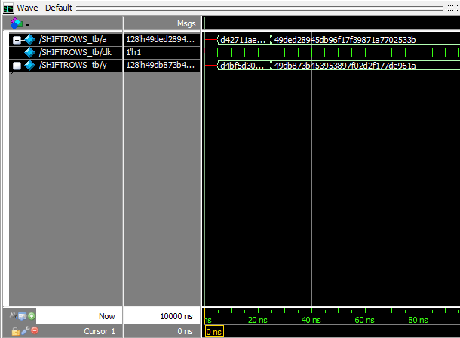Click the diamond icon of signal y
The width and height of the screenshot is (460, 338).
point(29,66)
